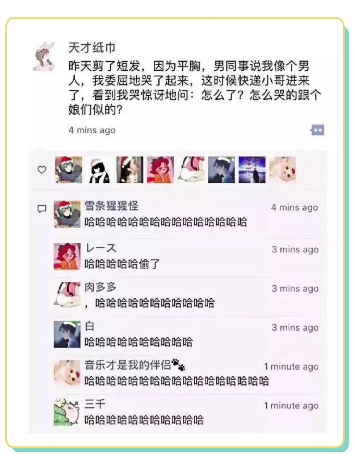Select the comment 哈哈哈哈哈偷了
This screenshot has height=468, width=355.
(122, 264)
